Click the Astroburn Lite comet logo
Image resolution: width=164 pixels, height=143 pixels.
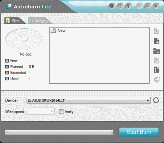click(x=9, y=6)
